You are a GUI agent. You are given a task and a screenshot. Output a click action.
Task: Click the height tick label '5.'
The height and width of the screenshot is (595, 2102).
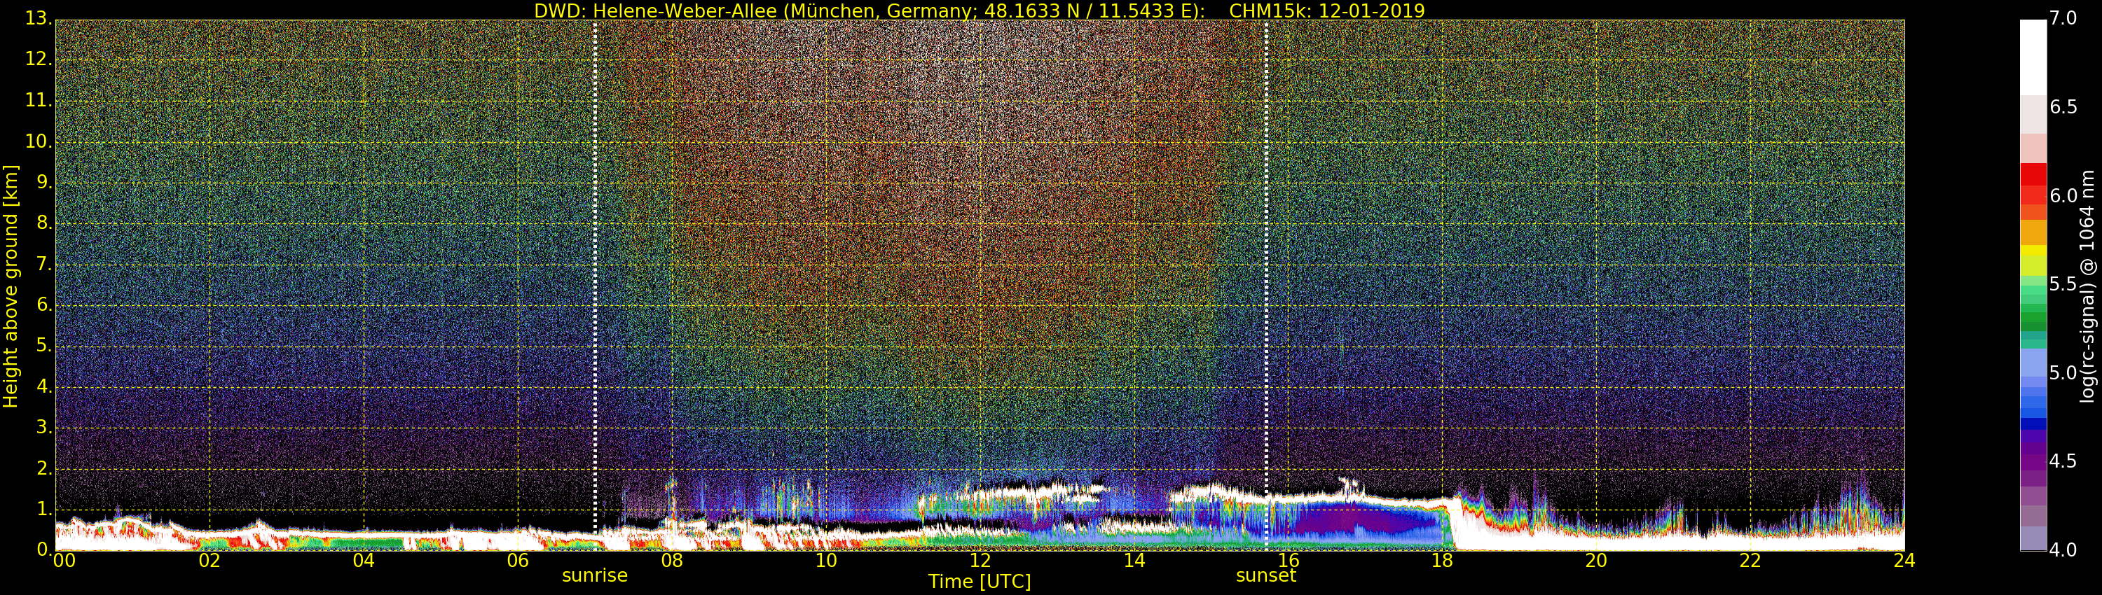44,346
